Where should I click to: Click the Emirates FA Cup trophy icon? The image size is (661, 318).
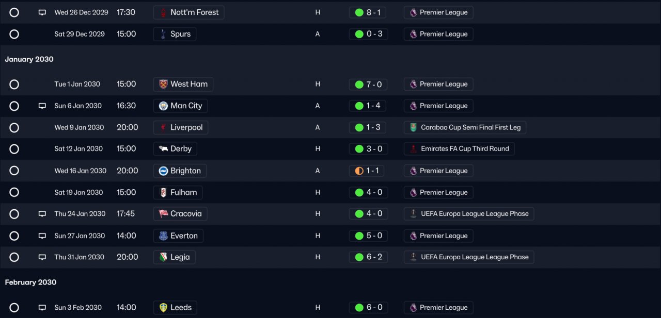tap(413, 149)
